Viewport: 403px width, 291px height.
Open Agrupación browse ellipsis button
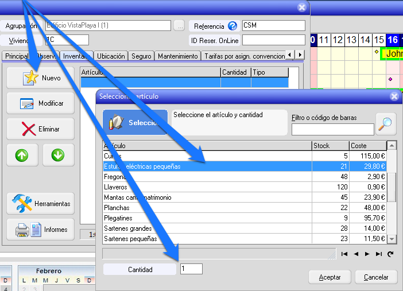point(179,26)
